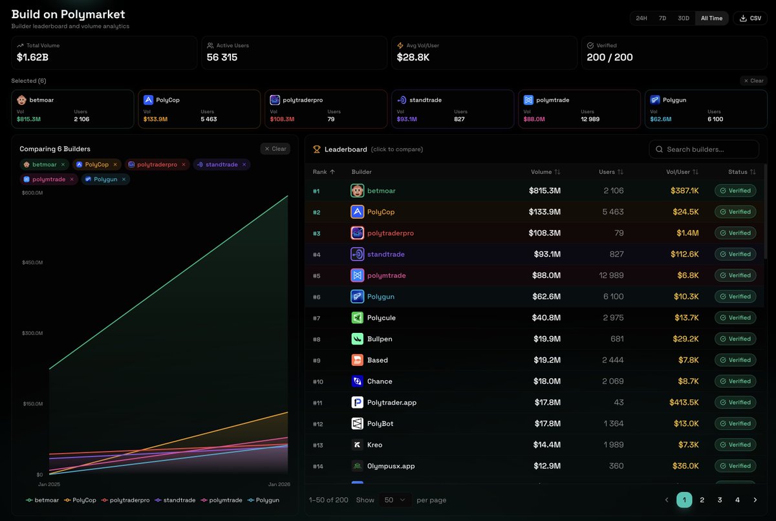The height and width of the screenshot is (521, 776).
Task: Sort leaderboard by Rank column
Action: [x=324, y=172]
